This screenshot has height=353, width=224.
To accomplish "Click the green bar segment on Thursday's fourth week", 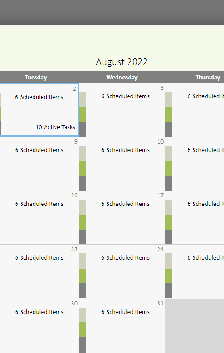I will point(169,276).
